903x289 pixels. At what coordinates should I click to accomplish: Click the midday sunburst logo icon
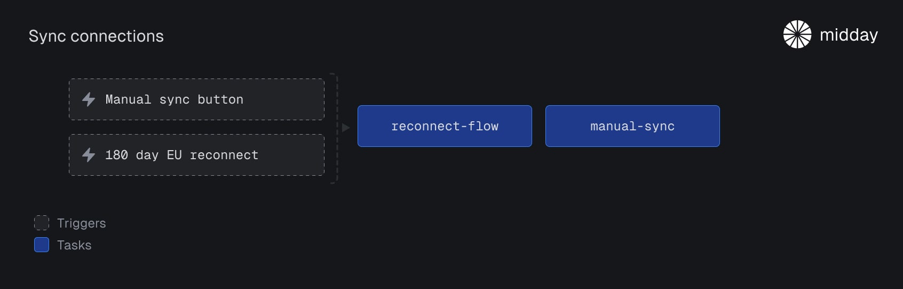pos(797,34)
